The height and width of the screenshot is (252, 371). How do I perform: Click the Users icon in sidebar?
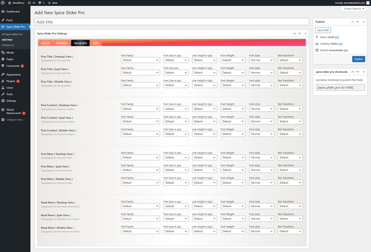[3, 87]
